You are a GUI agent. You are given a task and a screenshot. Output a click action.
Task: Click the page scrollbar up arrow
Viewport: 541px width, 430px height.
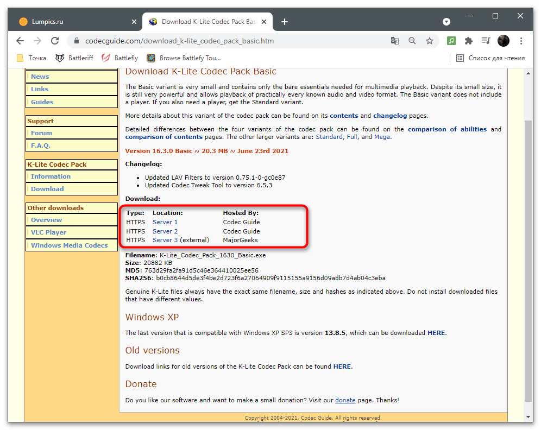(528, 73)
